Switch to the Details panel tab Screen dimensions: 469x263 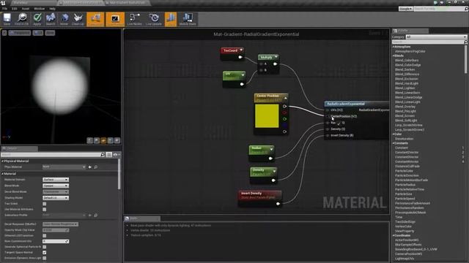coord(19,148)
